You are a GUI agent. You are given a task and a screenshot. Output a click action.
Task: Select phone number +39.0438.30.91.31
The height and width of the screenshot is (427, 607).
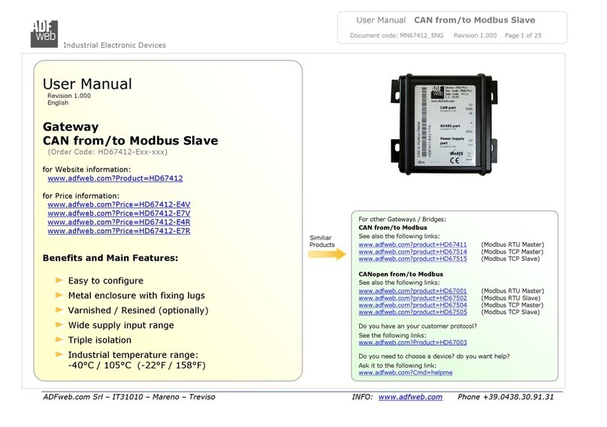(518, 397)
